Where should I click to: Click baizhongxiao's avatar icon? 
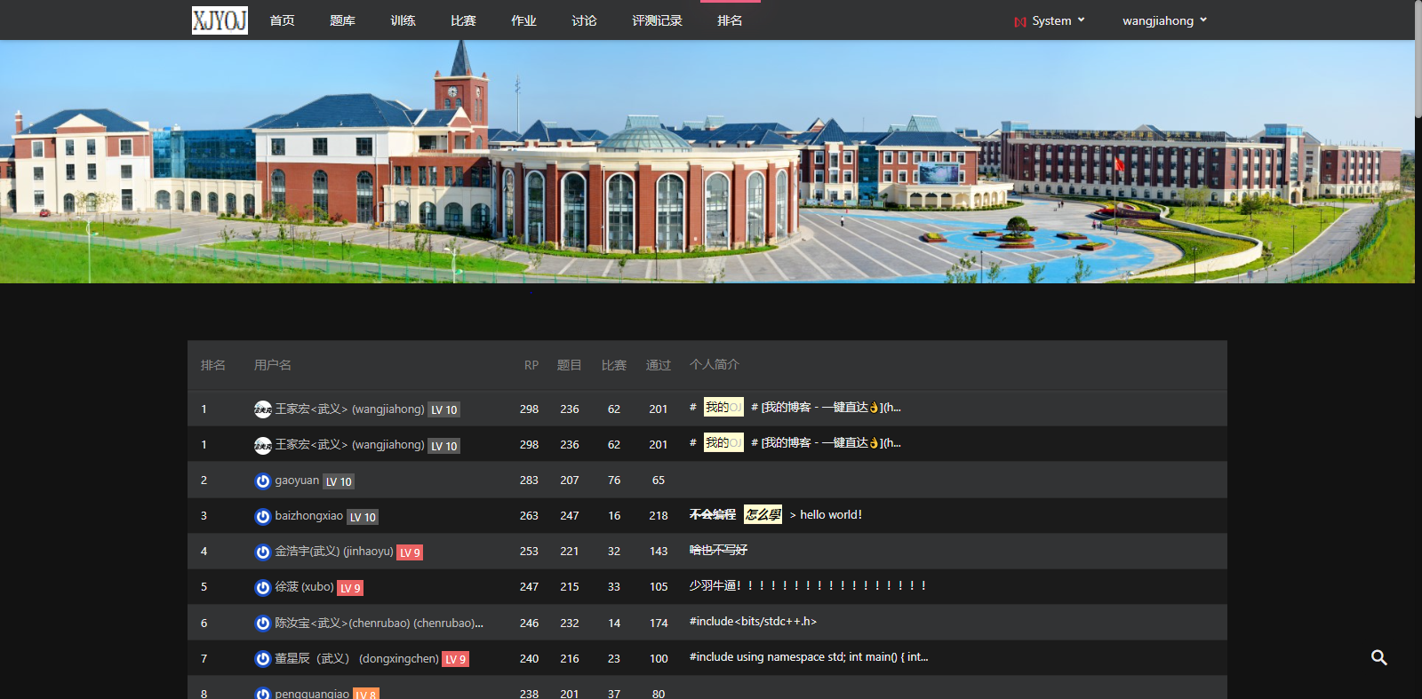click(x=262, y=516)
